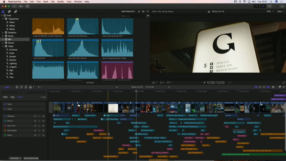
Task: Click the Import Media arrow button
Action: (x=14, y=6)
